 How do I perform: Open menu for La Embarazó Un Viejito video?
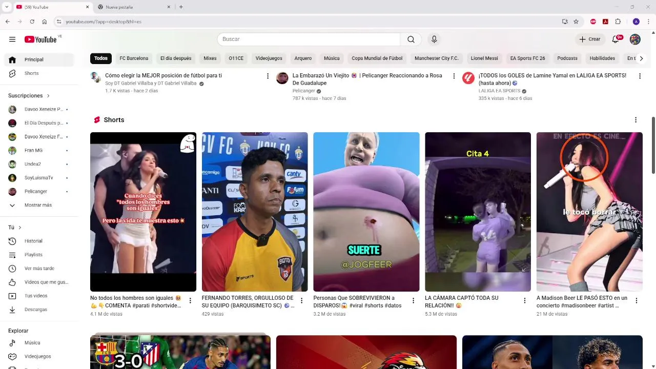(x=454, y=76)
